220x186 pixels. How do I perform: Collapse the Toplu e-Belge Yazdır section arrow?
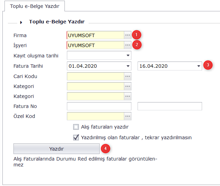tap(21, 22)
